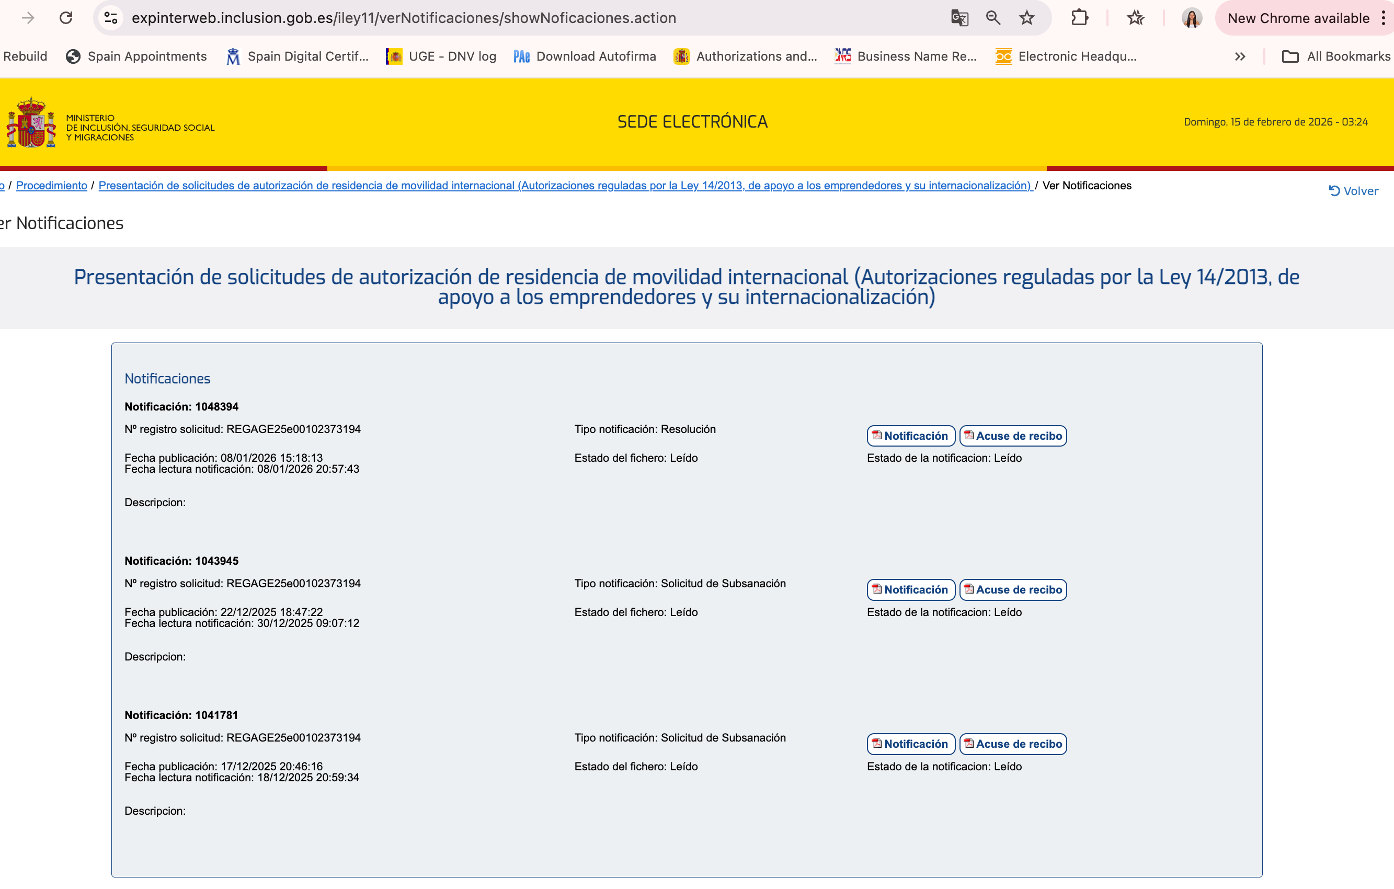The image size is (1394, 889).
Task: Open Acuse de recibo for notification 1043945
Action: tap(1012, 589)
